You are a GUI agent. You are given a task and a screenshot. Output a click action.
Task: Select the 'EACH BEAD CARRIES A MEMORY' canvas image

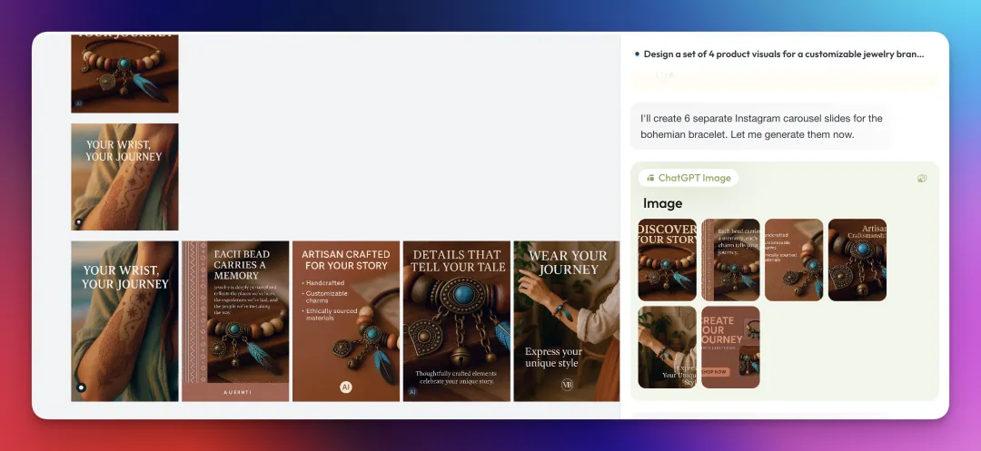point(235,321)
